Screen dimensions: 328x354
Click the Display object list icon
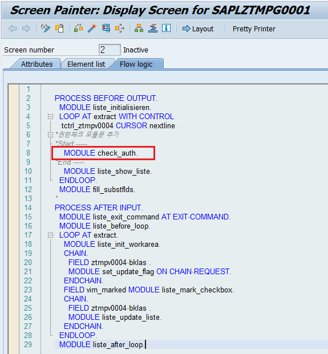pos(120,29)
